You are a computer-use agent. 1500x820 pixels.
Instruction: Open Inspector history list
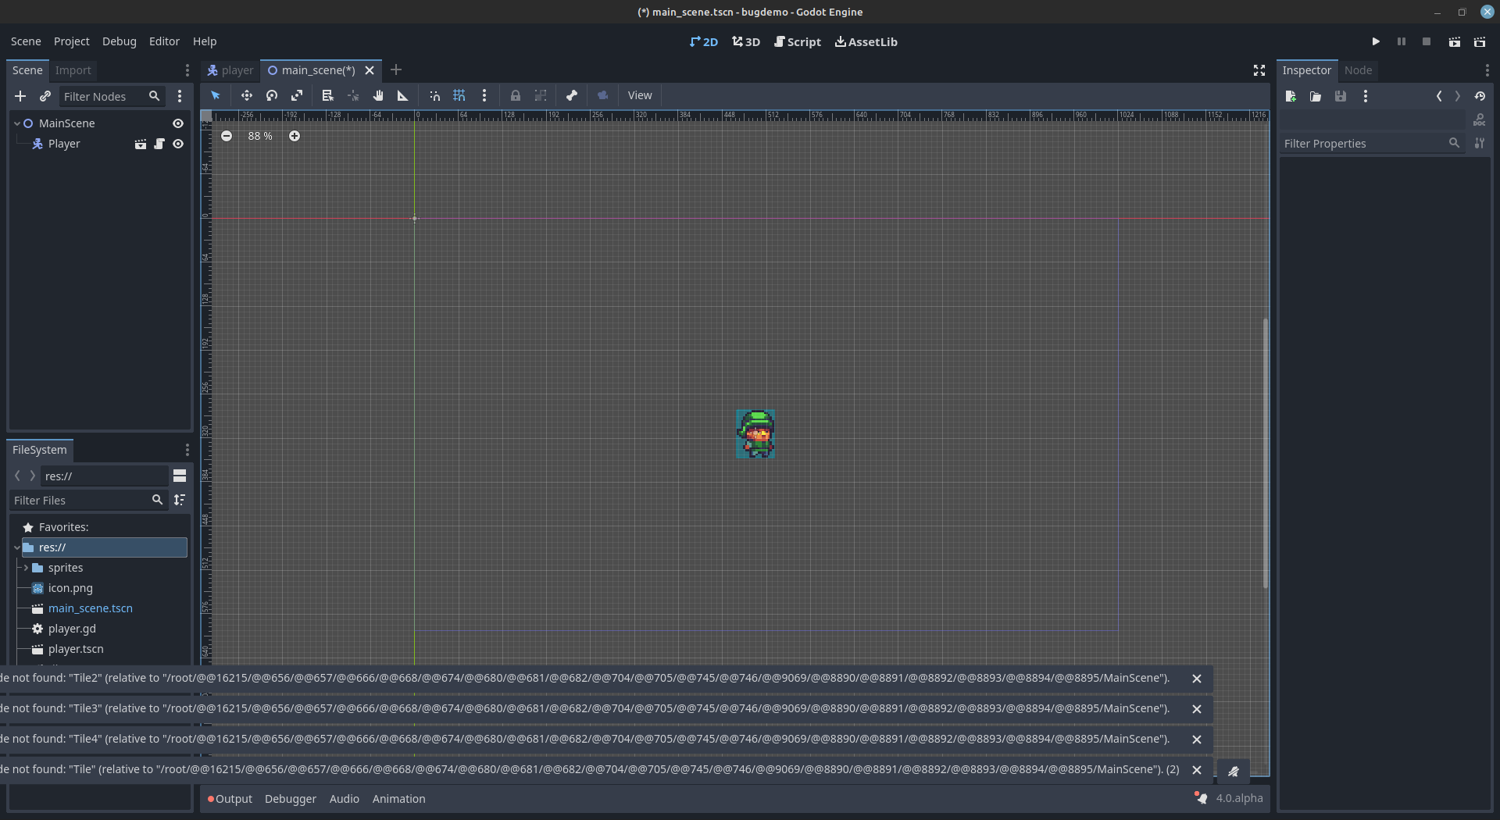(x=1480, y=96)
